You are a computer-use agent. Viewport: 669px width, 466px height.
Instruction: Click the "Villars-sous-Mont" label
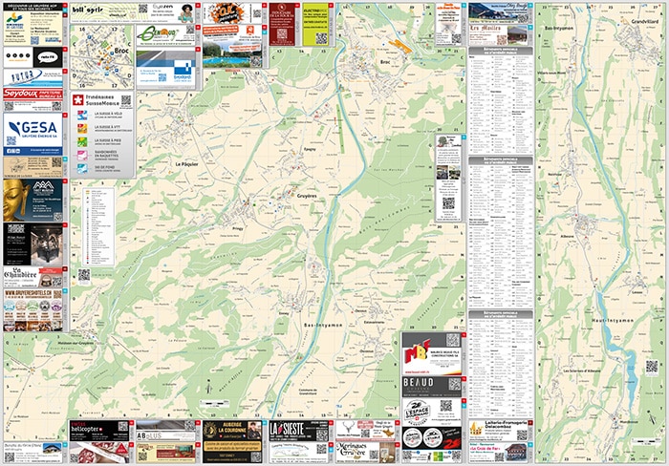point(551,73)
